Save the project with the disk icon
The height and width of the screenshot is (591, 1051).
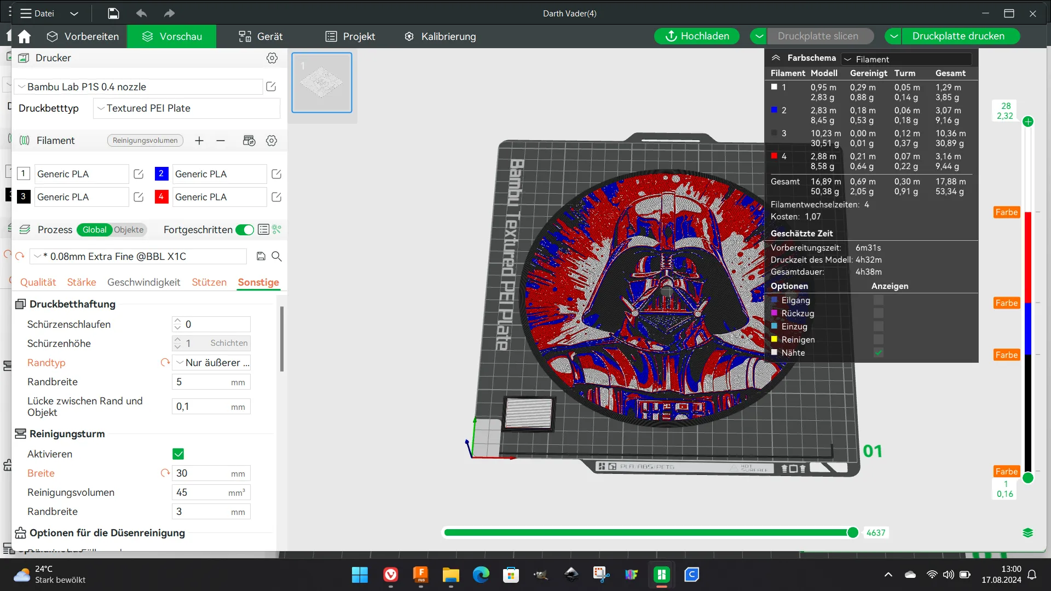coord(113,13)
